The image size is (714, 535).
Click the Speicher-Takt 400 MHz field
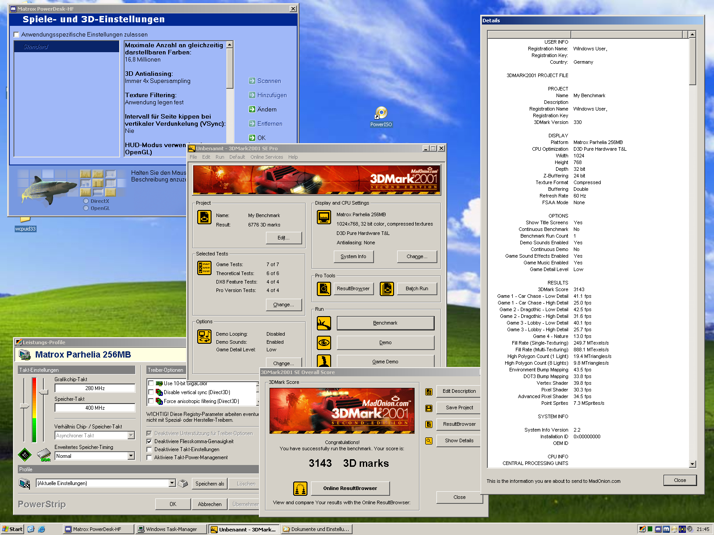tap(95, 408)
